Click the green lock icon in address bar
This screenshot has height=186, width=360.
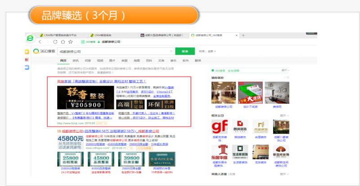[x=99, y=42]
